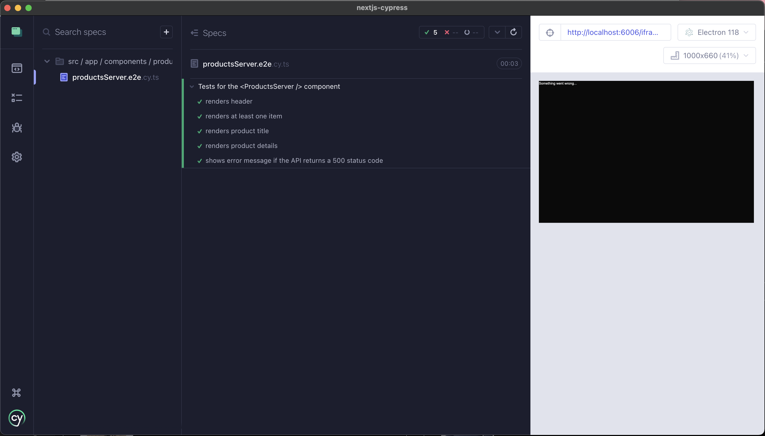
Task: Open the project switcher icon in sidebar
Action: coord(17,32)
